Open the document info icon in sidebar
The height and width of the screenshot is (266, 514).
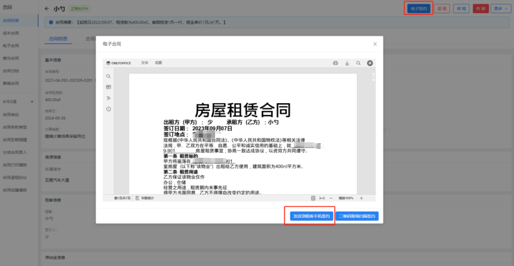[x=109, y=109]
